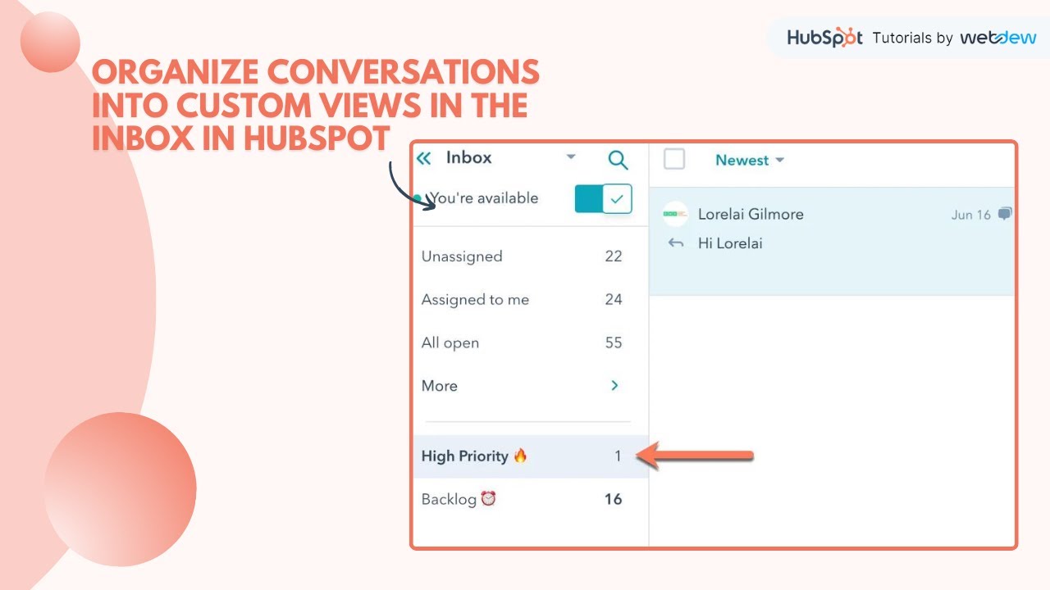
Task: Tick the select-all conversations checkbox
Action: pyautogui.click(x=674, y=159)
